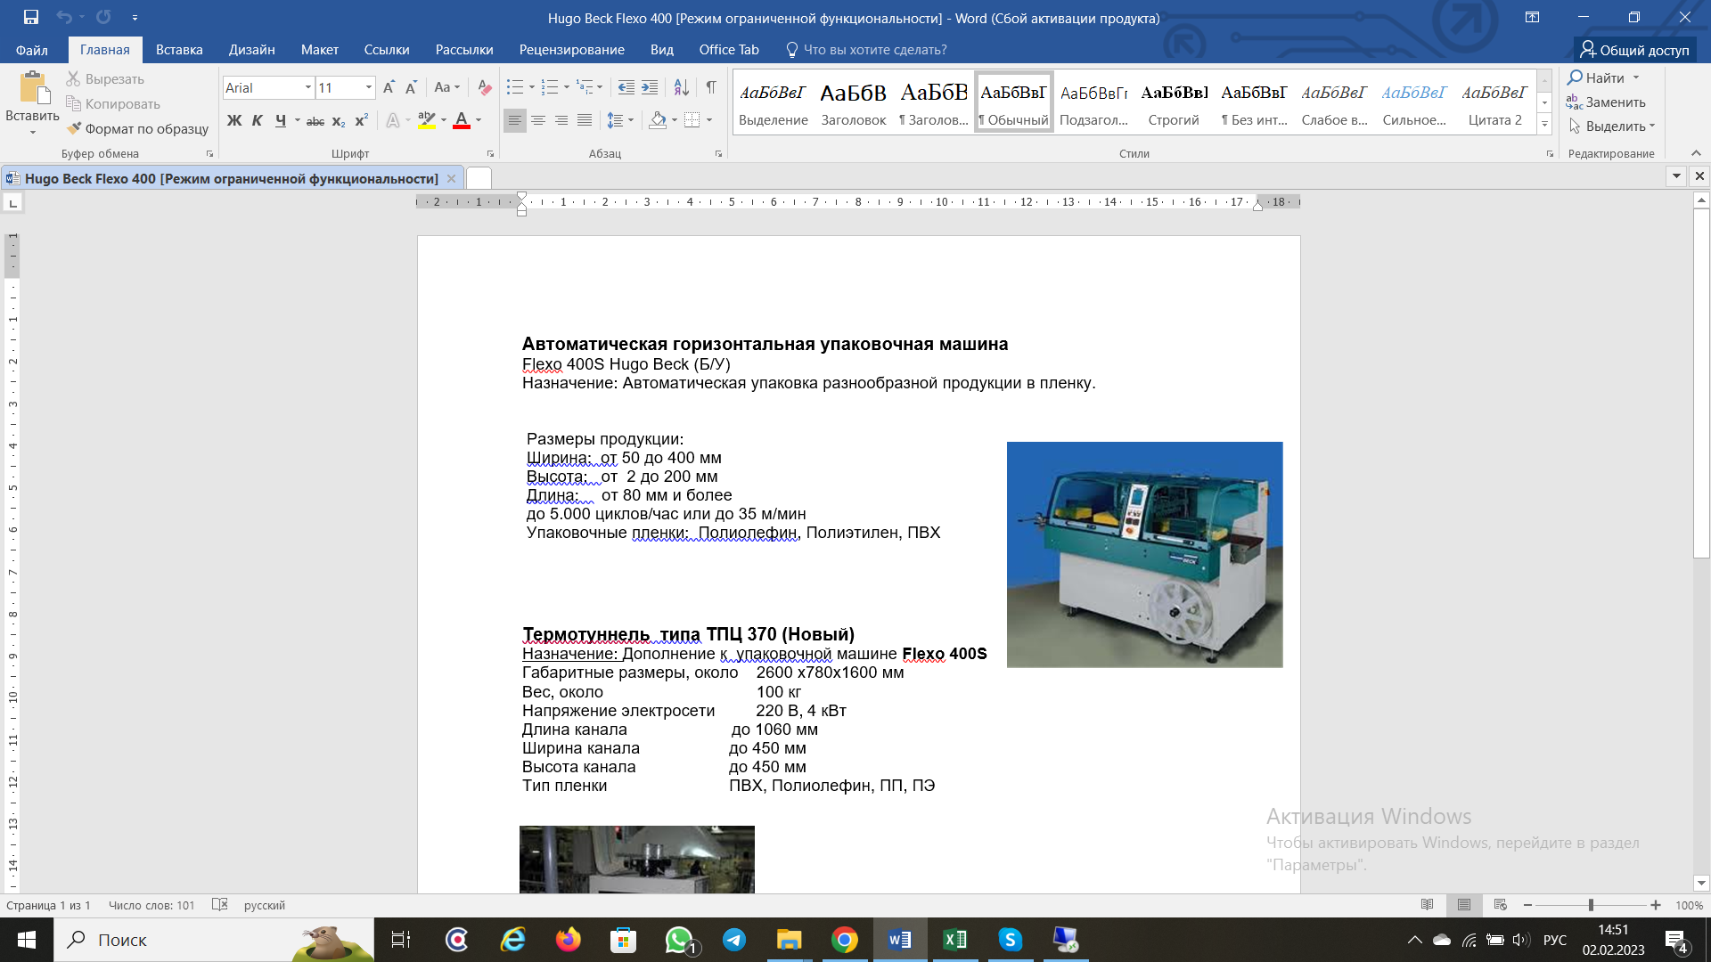Toggle bold (Ж) formatting
This screenshot has height=962, width=1711.
coord(234,120)
